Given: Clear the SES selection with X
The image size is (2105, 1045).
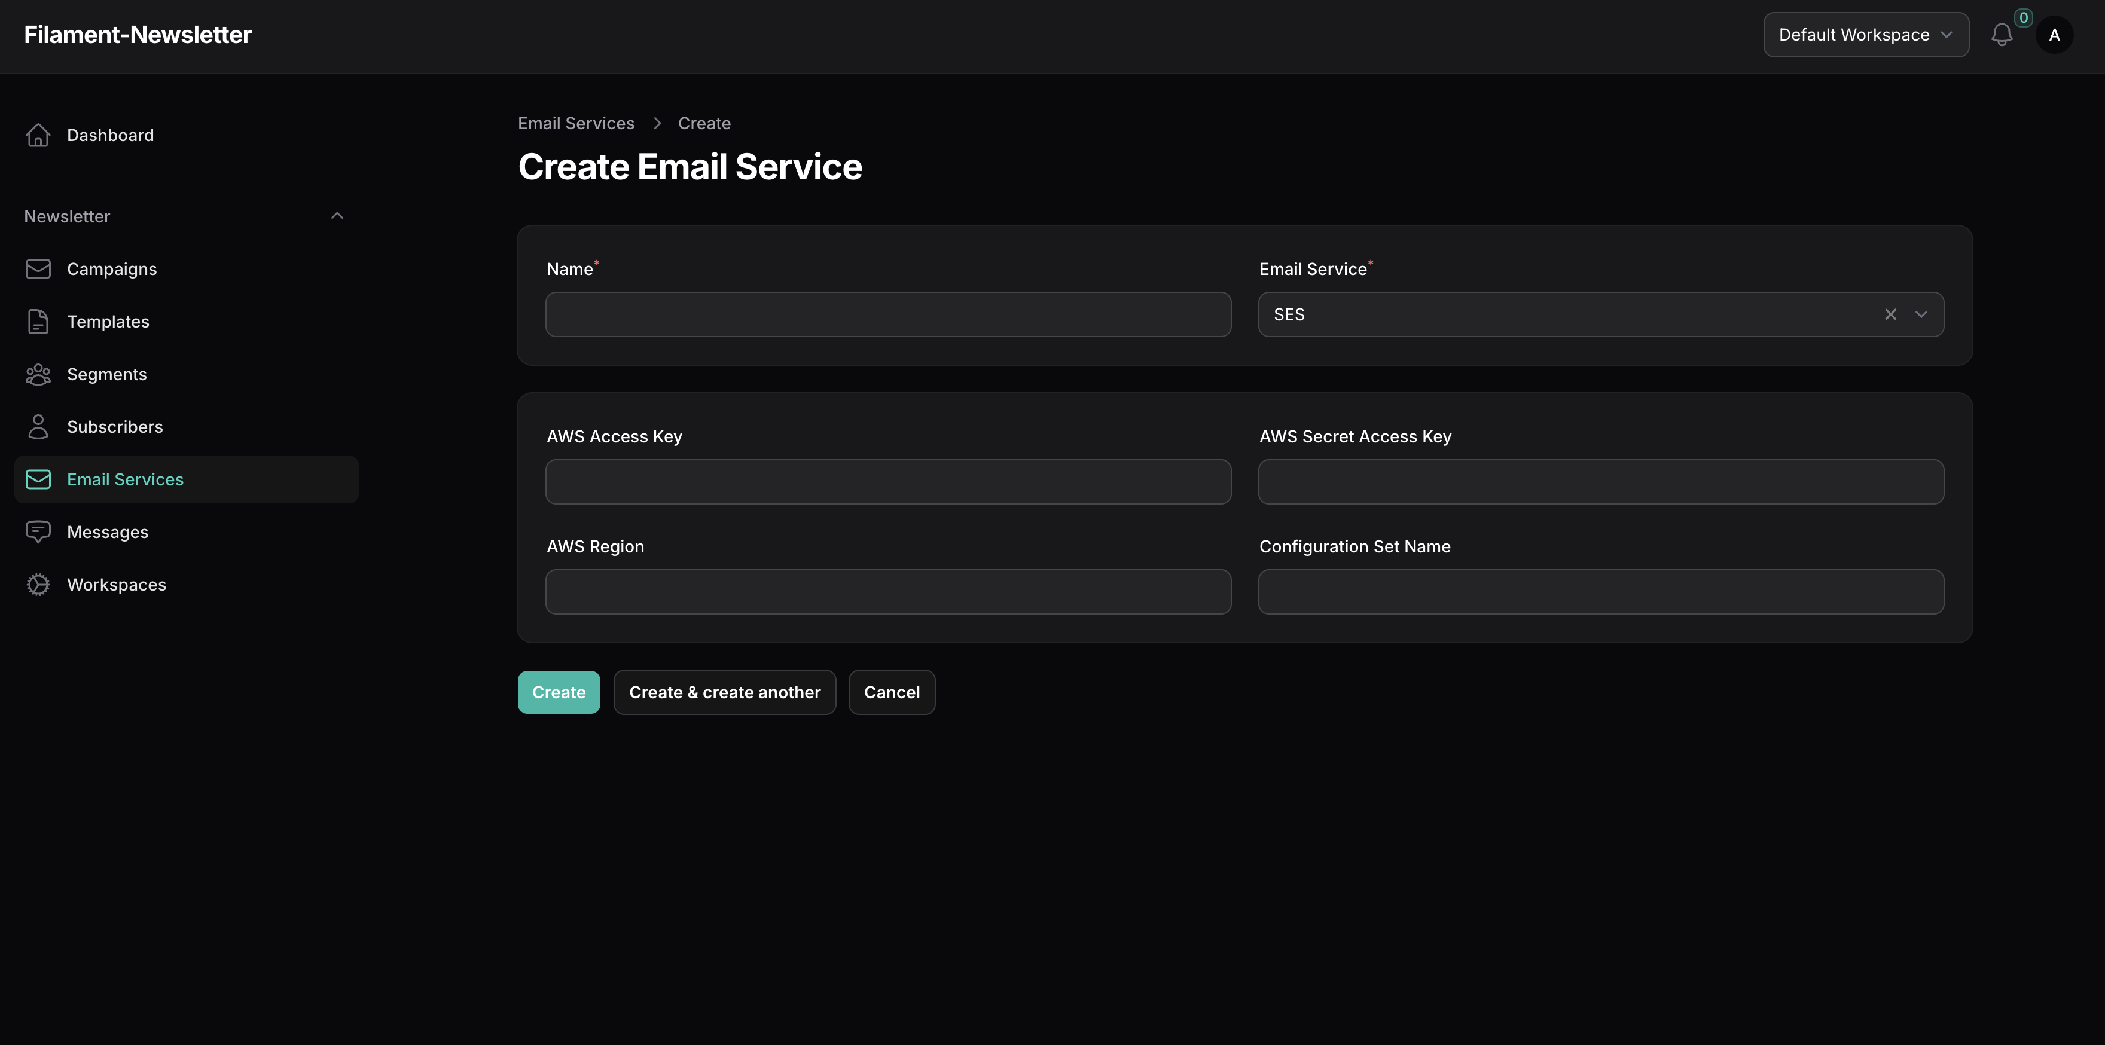Looking at the screenshot, I should 1890,314.
